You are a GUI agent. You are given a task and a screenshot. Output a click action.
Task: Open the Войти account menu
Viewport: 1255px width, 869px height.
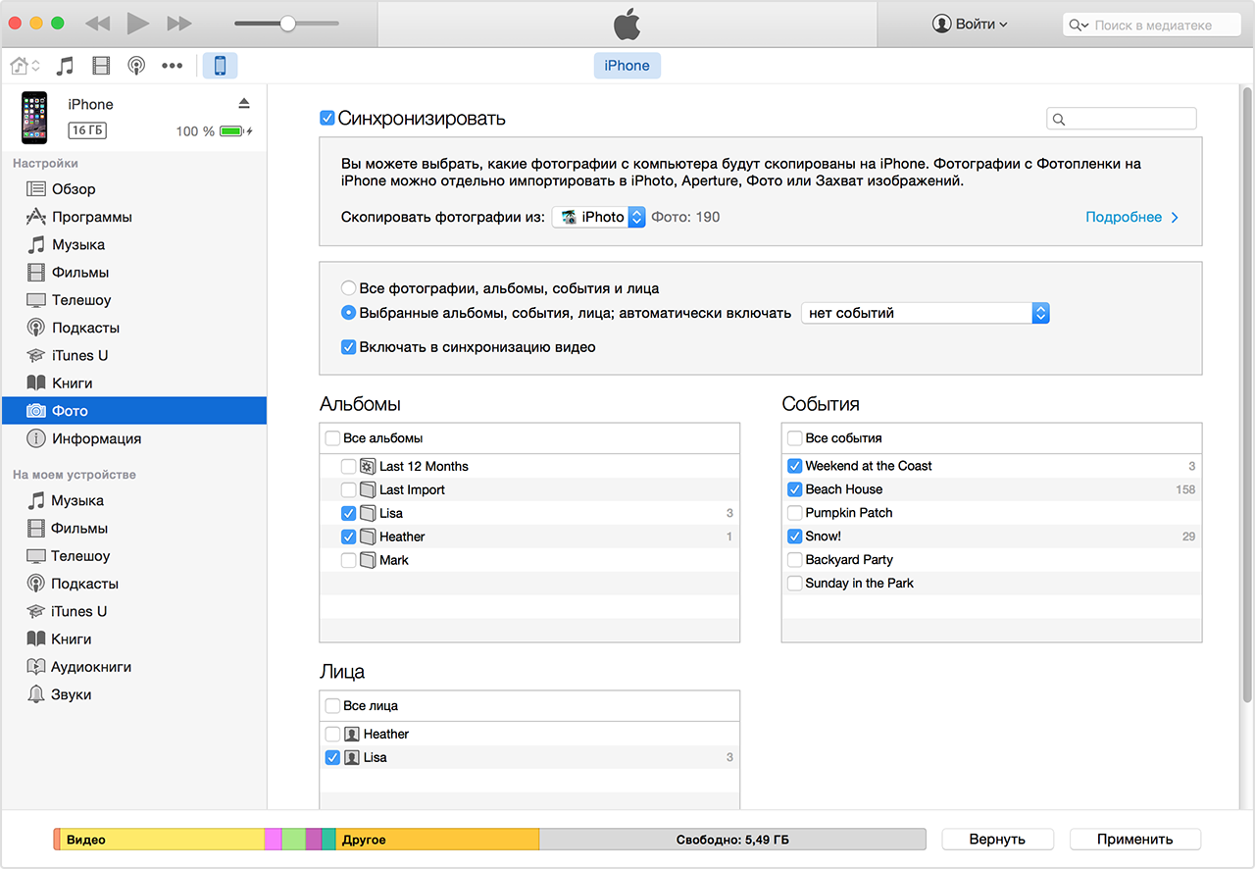click(x=970, y=25)
